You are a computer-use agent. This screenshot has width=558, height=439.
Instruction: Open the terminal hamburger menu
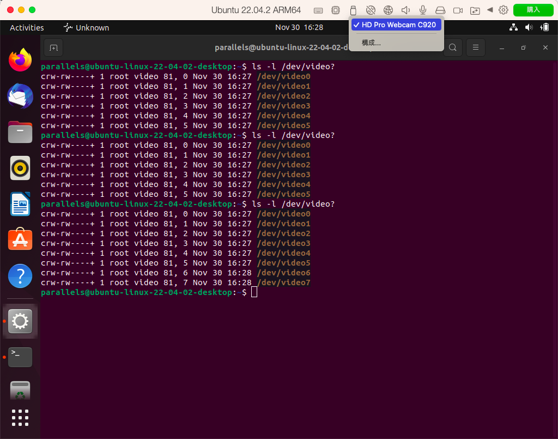(475, 47)
